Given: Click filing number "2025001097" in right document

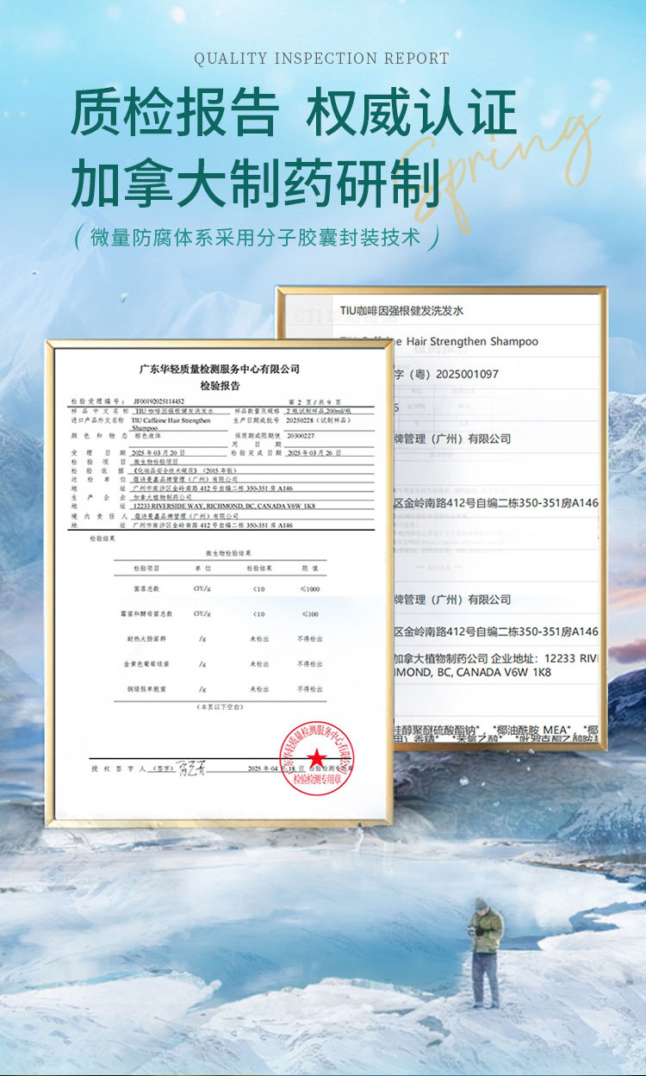Looking at the screenshot, I should 467,375.
